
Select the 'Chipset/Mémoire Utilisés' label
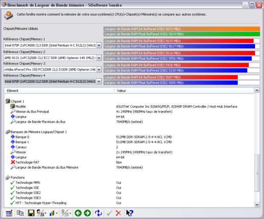[x=21, y=28]
